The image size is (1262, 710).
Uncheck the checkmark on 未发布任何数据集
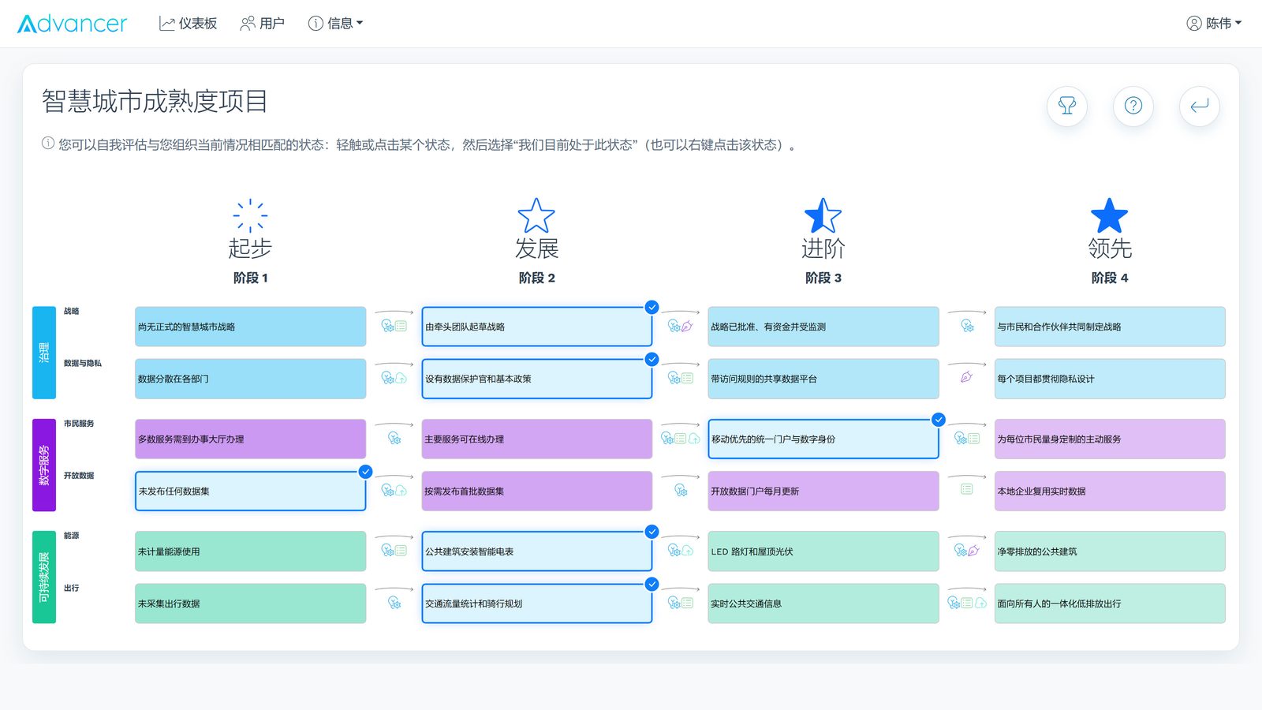coord(365,472)
